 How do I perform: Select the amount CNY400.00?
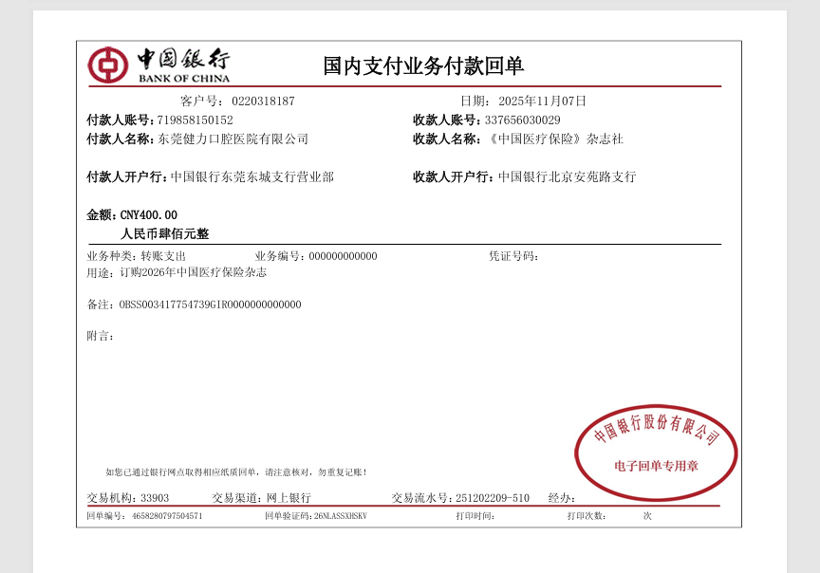148,215
